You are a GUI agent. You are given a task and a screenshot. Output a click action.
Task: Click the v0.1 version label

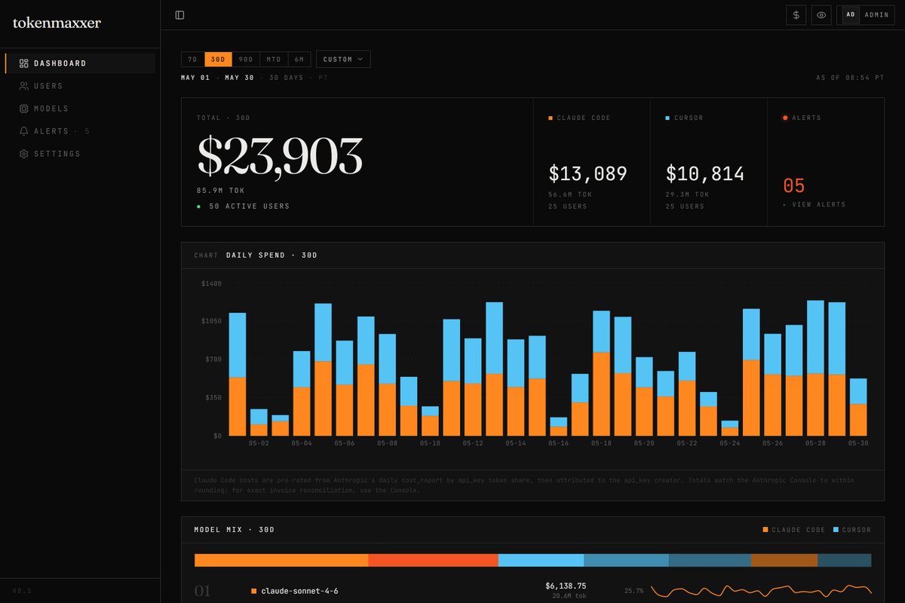(x=22, y=591)
